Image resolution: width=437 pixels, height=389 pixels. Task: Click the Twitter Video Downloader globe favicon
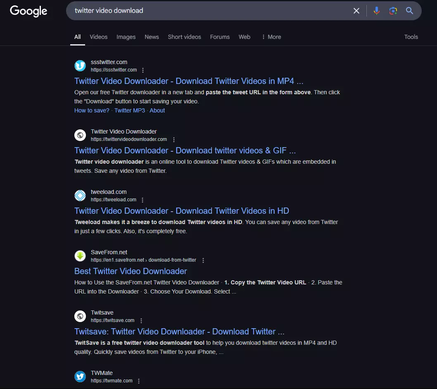point(80,135)
